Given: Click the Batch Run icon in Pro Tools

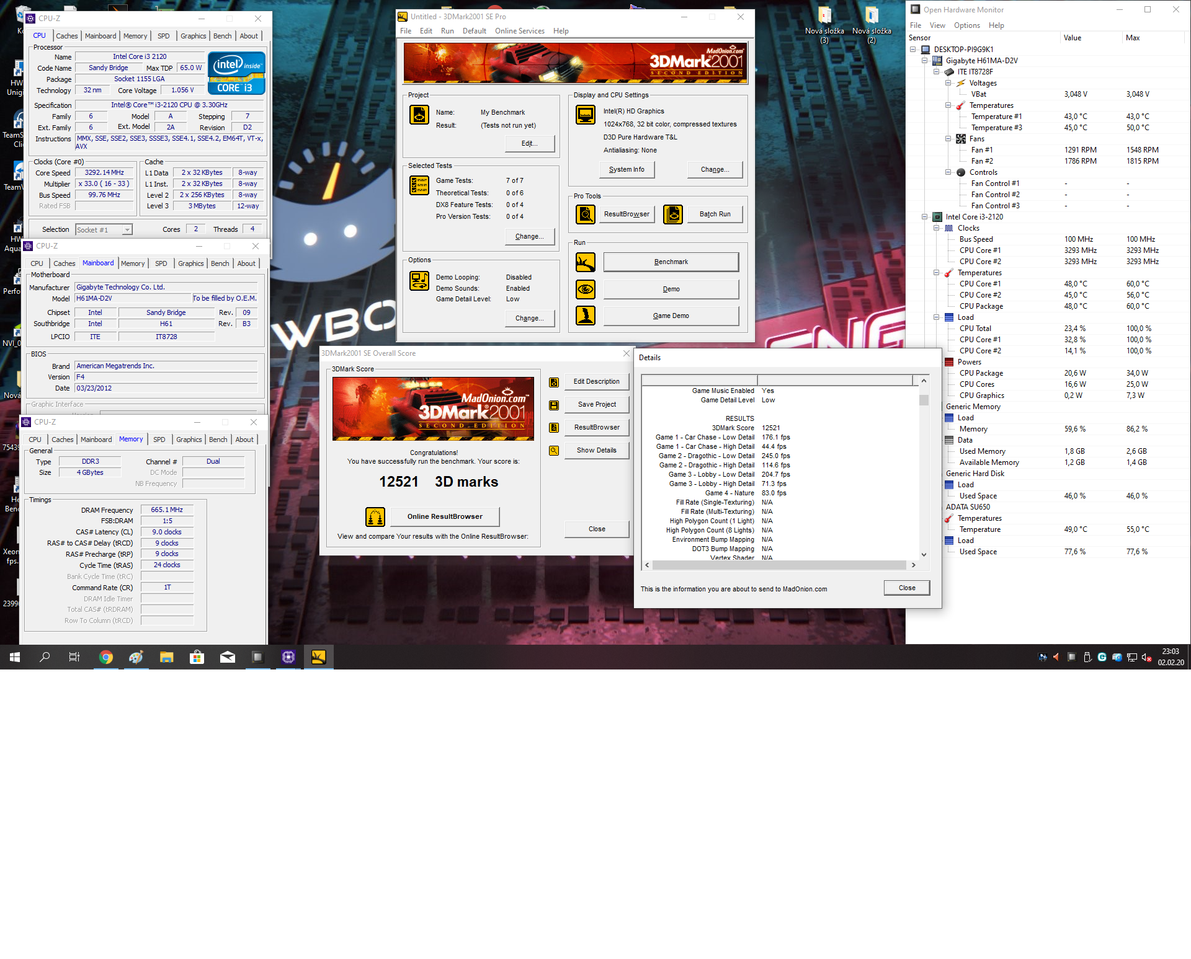Looking at the screenshot, I should click(x=673, y=214).
